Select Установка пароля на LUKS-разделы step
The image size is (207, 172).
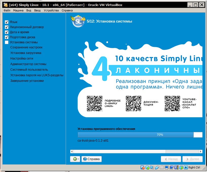point(37,75)
